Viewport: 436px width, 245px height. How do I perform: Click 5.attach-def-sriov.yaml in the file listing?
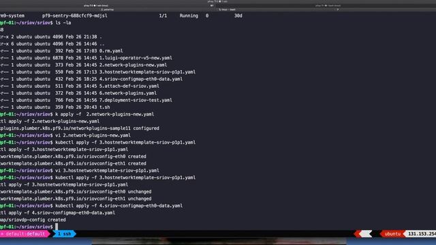click(x=129, y=86)
